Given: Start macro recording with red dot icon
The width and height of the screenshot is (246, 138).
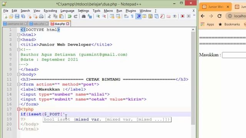Looking at the screenshot, I should tap(183, 16).
